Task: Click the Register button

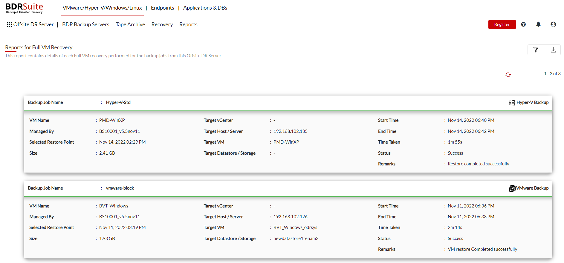Action: [x=502, y=24]
